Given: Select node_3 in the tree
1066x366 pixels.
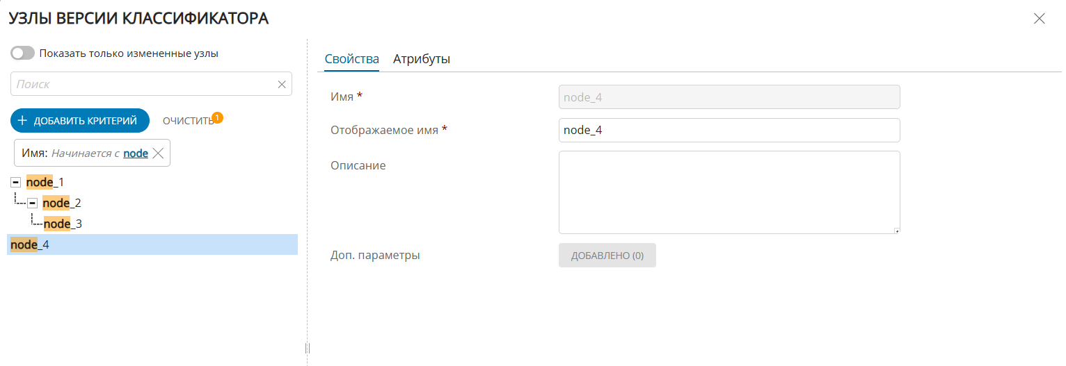Looking at the screenshot, I should tap(63, 224).
